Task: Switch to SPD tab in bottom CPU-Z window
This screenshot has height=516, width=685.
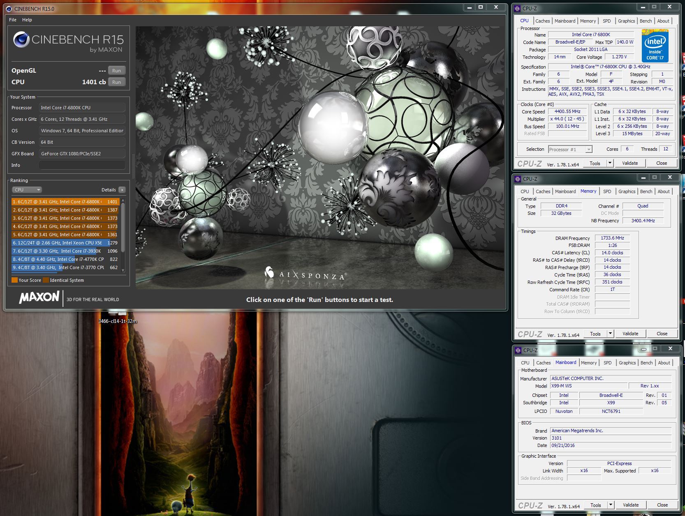Action: (x=608, y=363)
